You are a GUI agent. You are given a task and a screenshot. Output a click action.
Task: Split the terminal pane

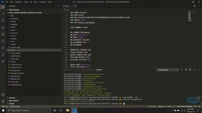tap(186, 70)
